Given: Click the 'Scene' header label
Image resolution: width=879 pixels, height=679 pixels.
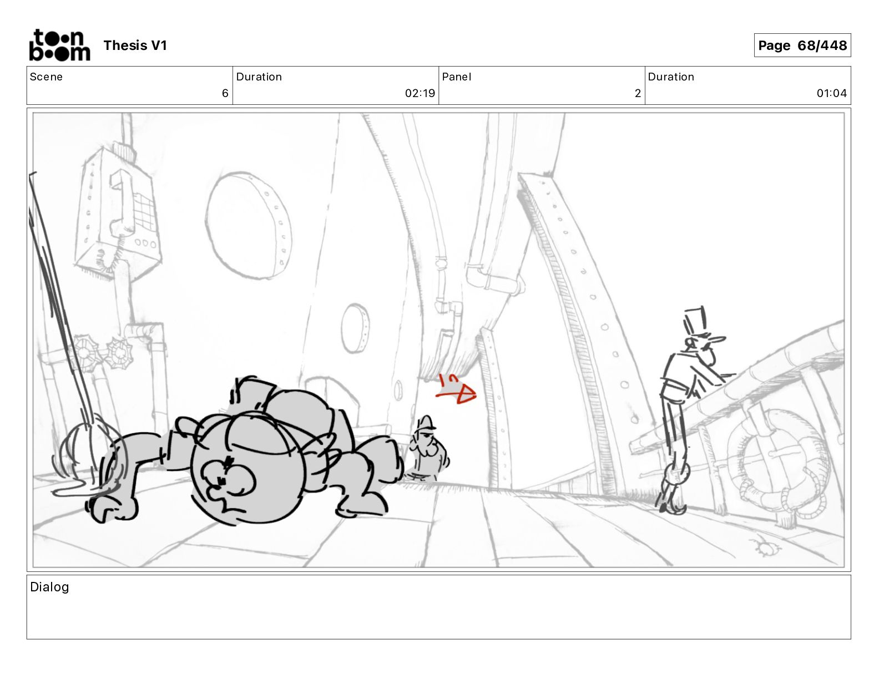Looking at the screenshot, I should [46, 77].
